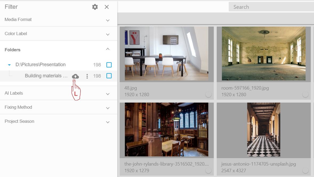Expand the AI Labels filter section

pyautogui.click(x=108, y=94)
